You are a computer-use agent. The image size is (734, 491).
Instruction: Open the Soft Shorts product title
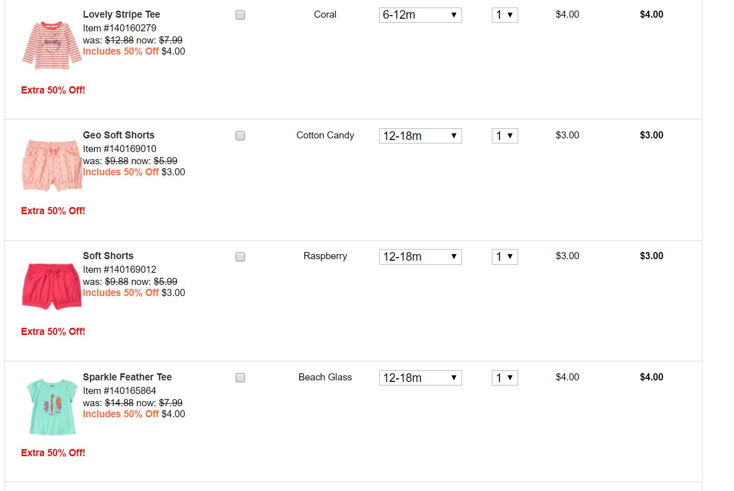click(x=108, y=256)
